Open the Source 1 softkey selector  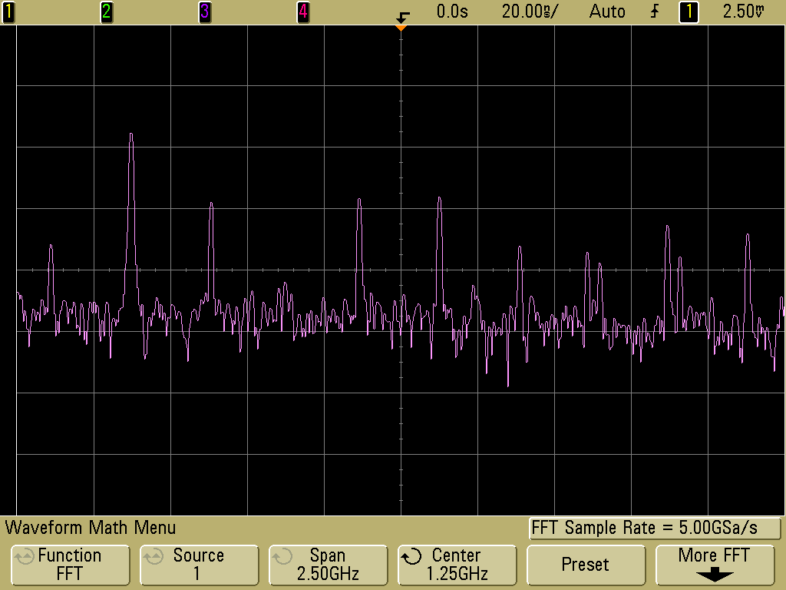click(198, 565)
